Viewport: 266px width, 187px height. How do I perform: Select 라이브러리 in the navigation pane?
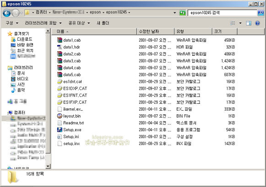coord(23,68)
